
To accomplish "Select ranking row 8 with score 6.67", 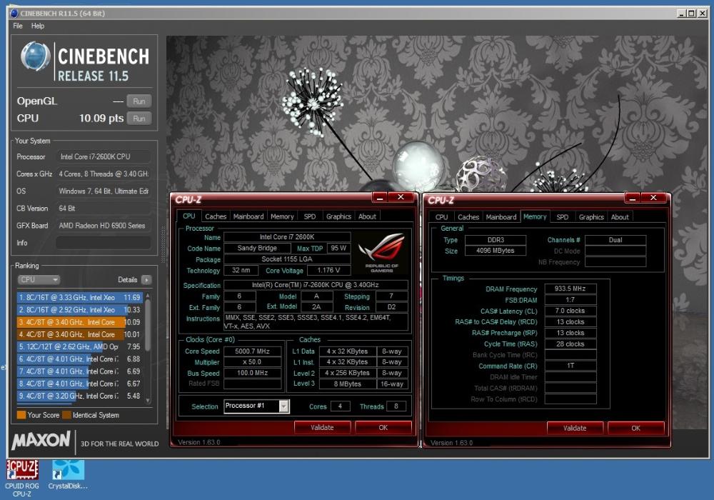I will [x=80, y=384].
